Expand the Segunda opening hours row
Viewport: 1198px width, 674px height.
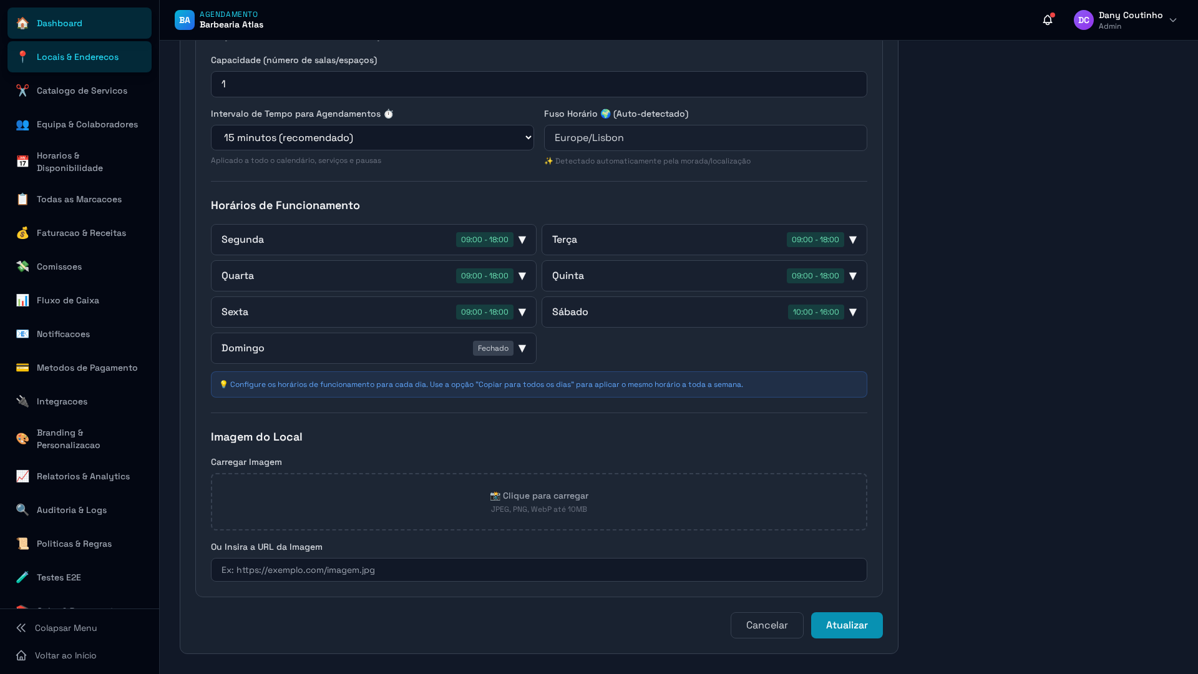point(522,240)
